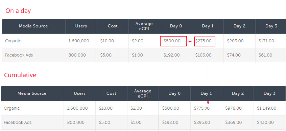
Task: Select Organic eCPI $2.00 in On a day table
Action: (138, 41)
